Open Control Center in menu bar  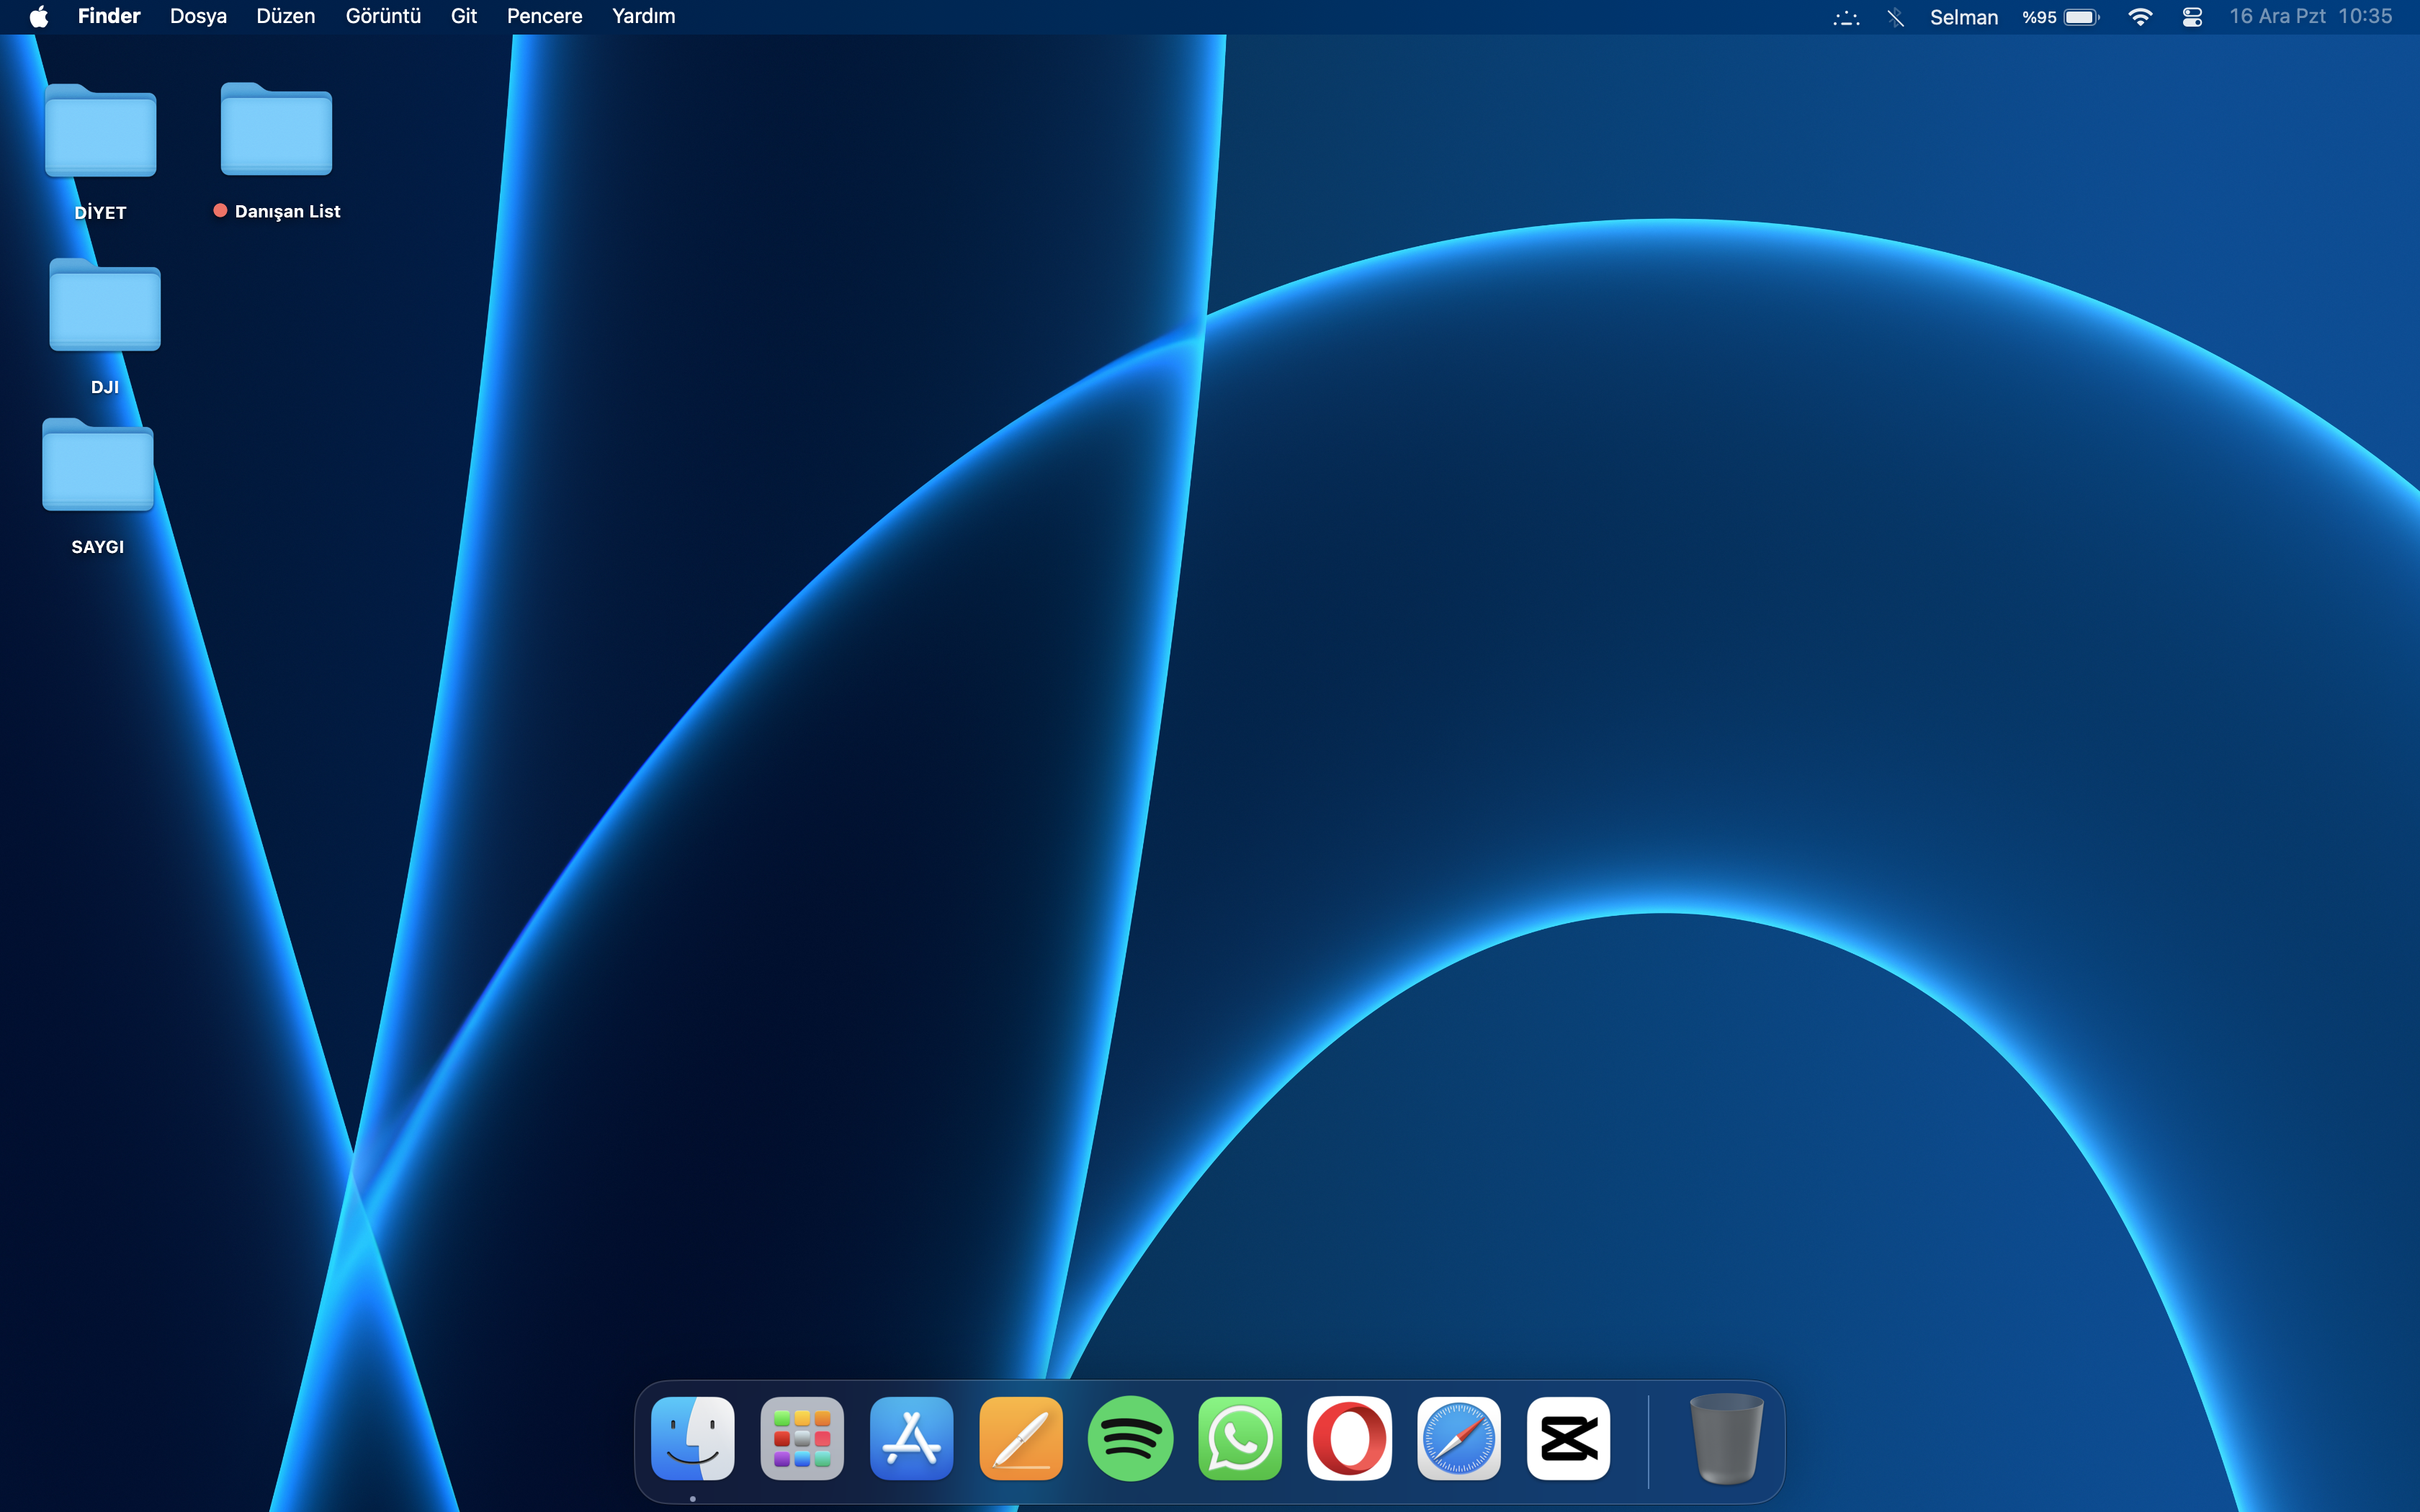2192,17
